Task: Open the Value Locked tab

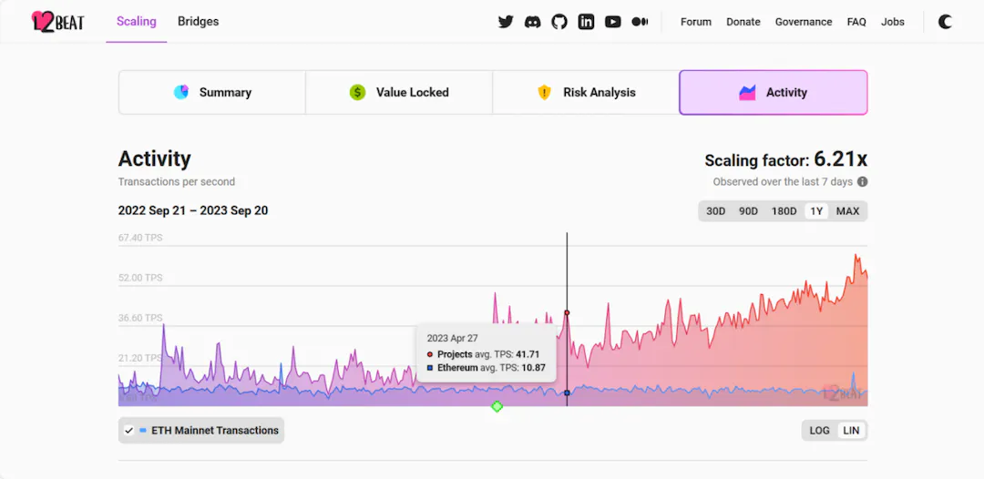Action: (x=398, y=92)
